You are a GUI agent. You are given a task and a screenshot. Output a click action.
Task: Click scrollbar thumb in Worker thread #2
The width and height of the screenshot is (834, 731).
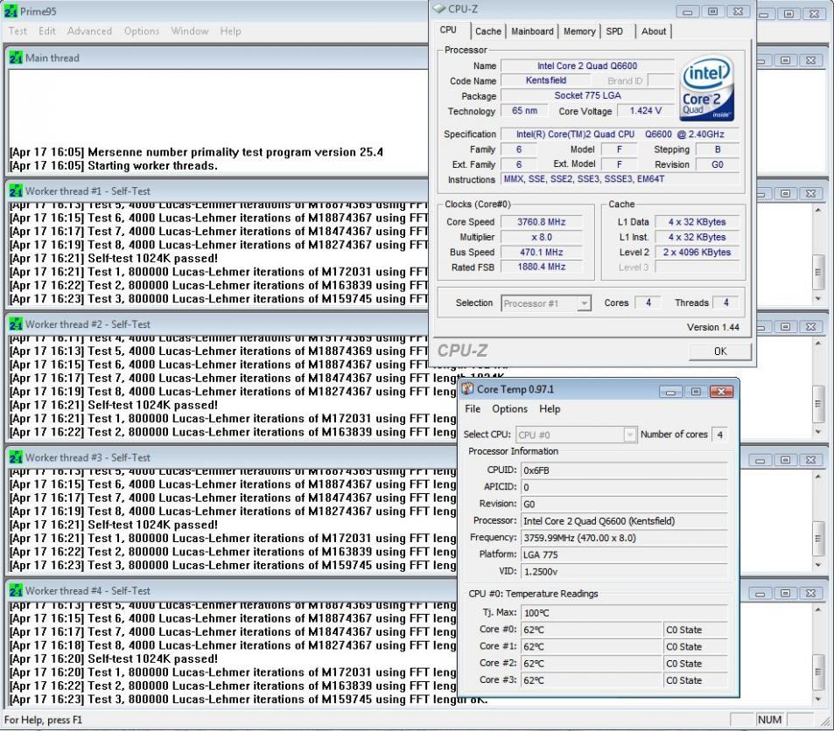tap(818, 404)
